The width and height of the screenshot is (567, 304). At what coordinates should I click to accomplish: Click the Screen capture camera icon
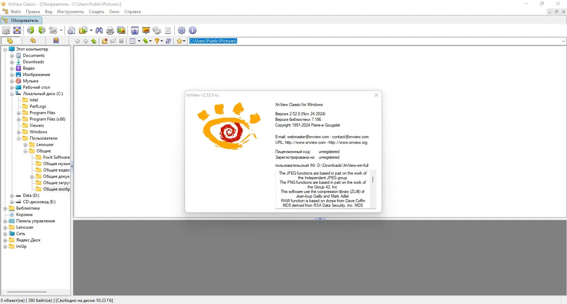click(x=135, y=30)
